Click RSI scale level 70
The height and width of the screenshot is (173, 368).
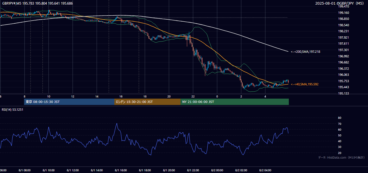pyautogui.click(x=339, y=124)
